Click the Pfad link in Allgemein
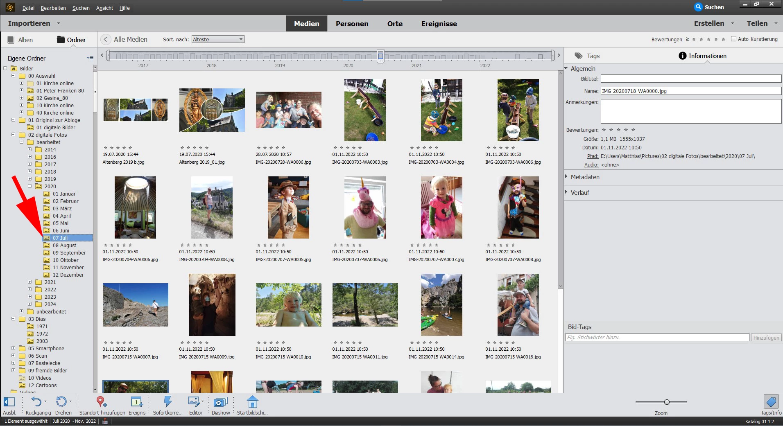783x426 pixels. (x=593, y=156)
